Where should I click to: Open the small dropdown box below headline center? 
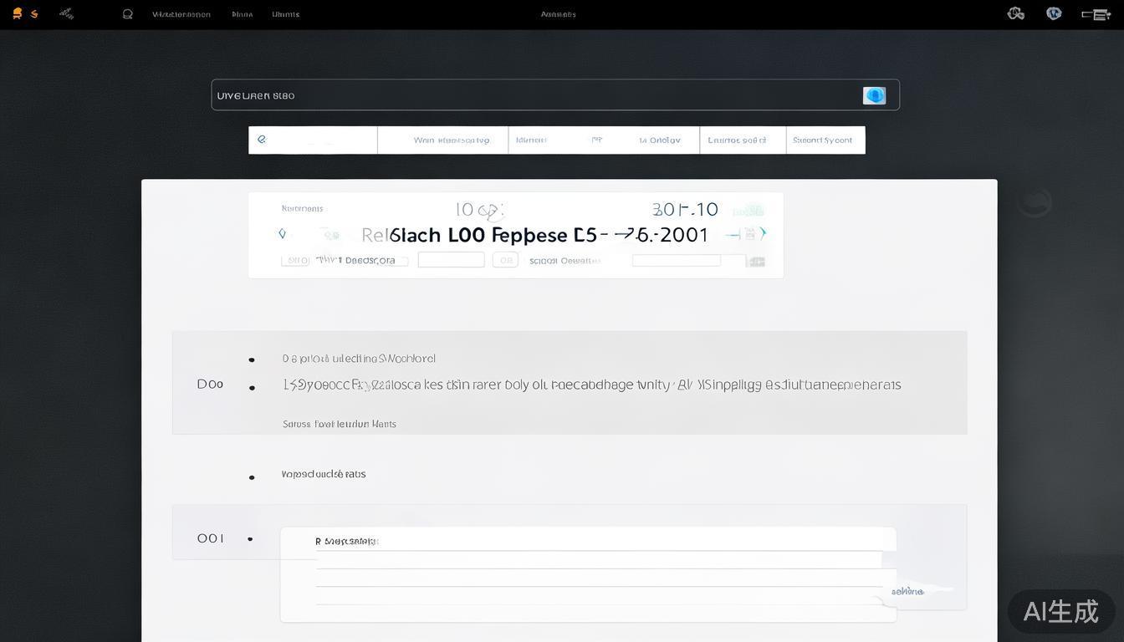(x=451, y=260)
